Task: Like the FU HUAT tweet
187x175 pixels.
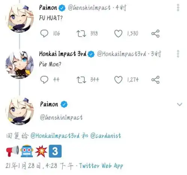Action: click(x=118, y=33)
